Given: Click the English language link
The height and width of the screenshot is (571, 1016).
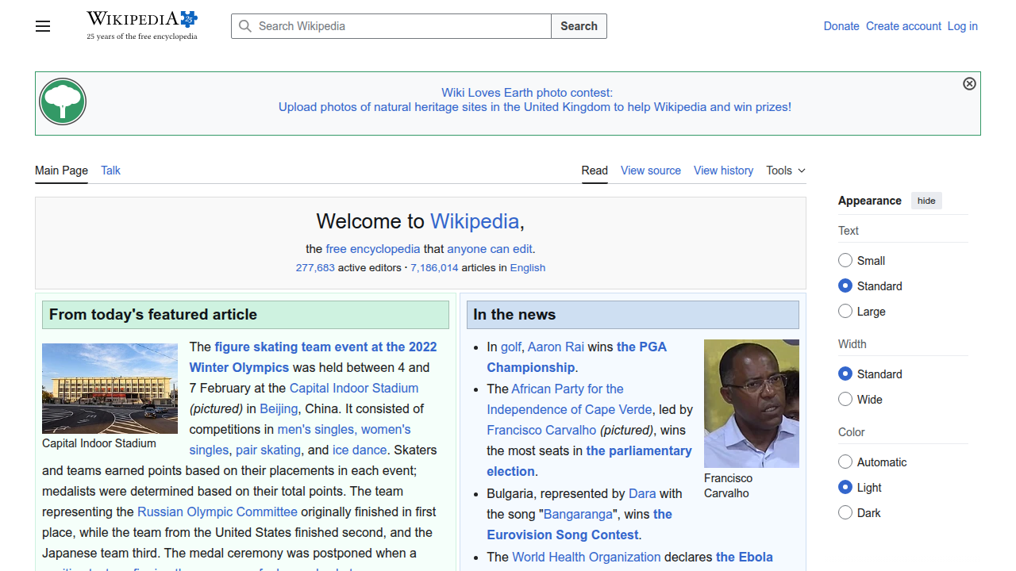Looking at the screenshot, I should [528, 268].
